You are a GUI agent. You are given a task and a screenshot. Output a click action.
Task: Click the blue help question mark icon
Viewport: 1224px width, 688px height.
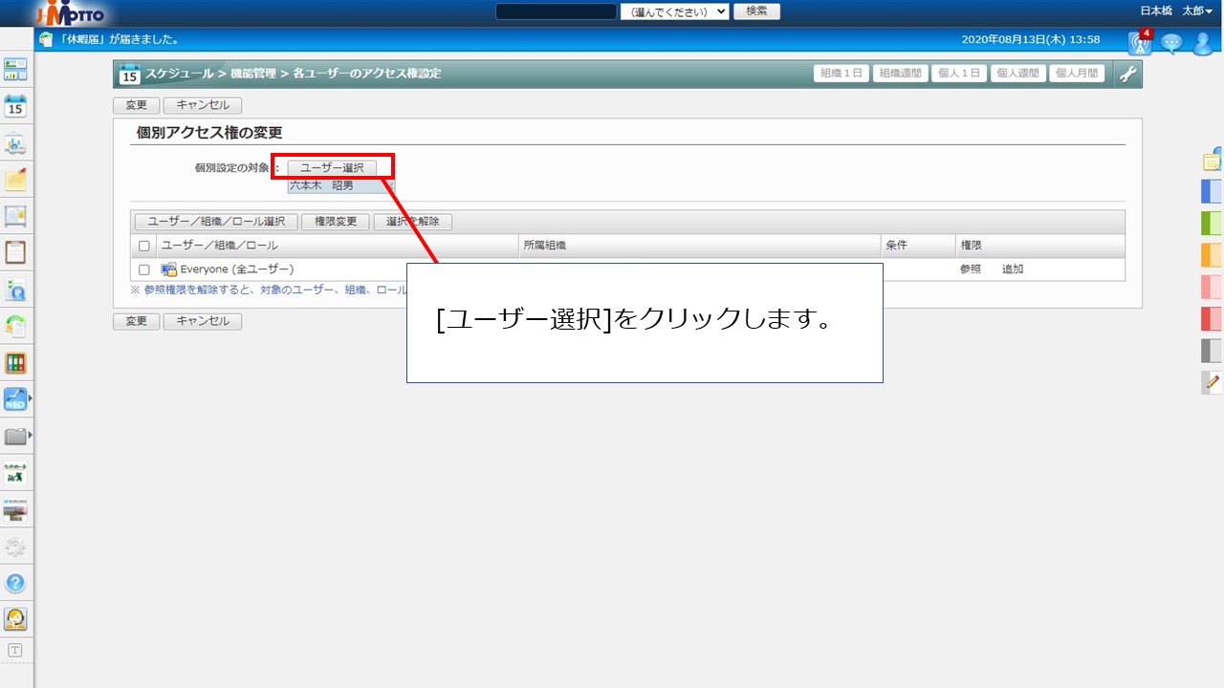[15, 582]
